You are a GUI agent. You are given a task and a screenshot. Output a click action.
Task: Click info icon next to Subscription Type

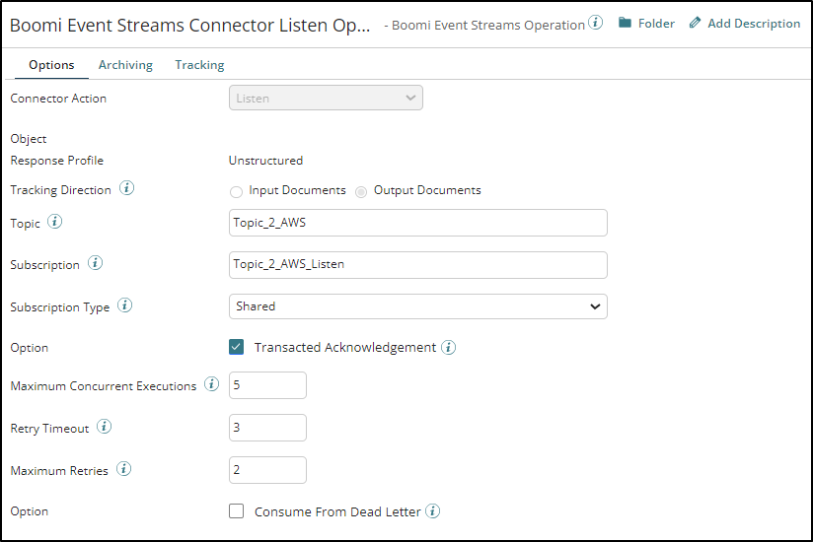[125, 305]
